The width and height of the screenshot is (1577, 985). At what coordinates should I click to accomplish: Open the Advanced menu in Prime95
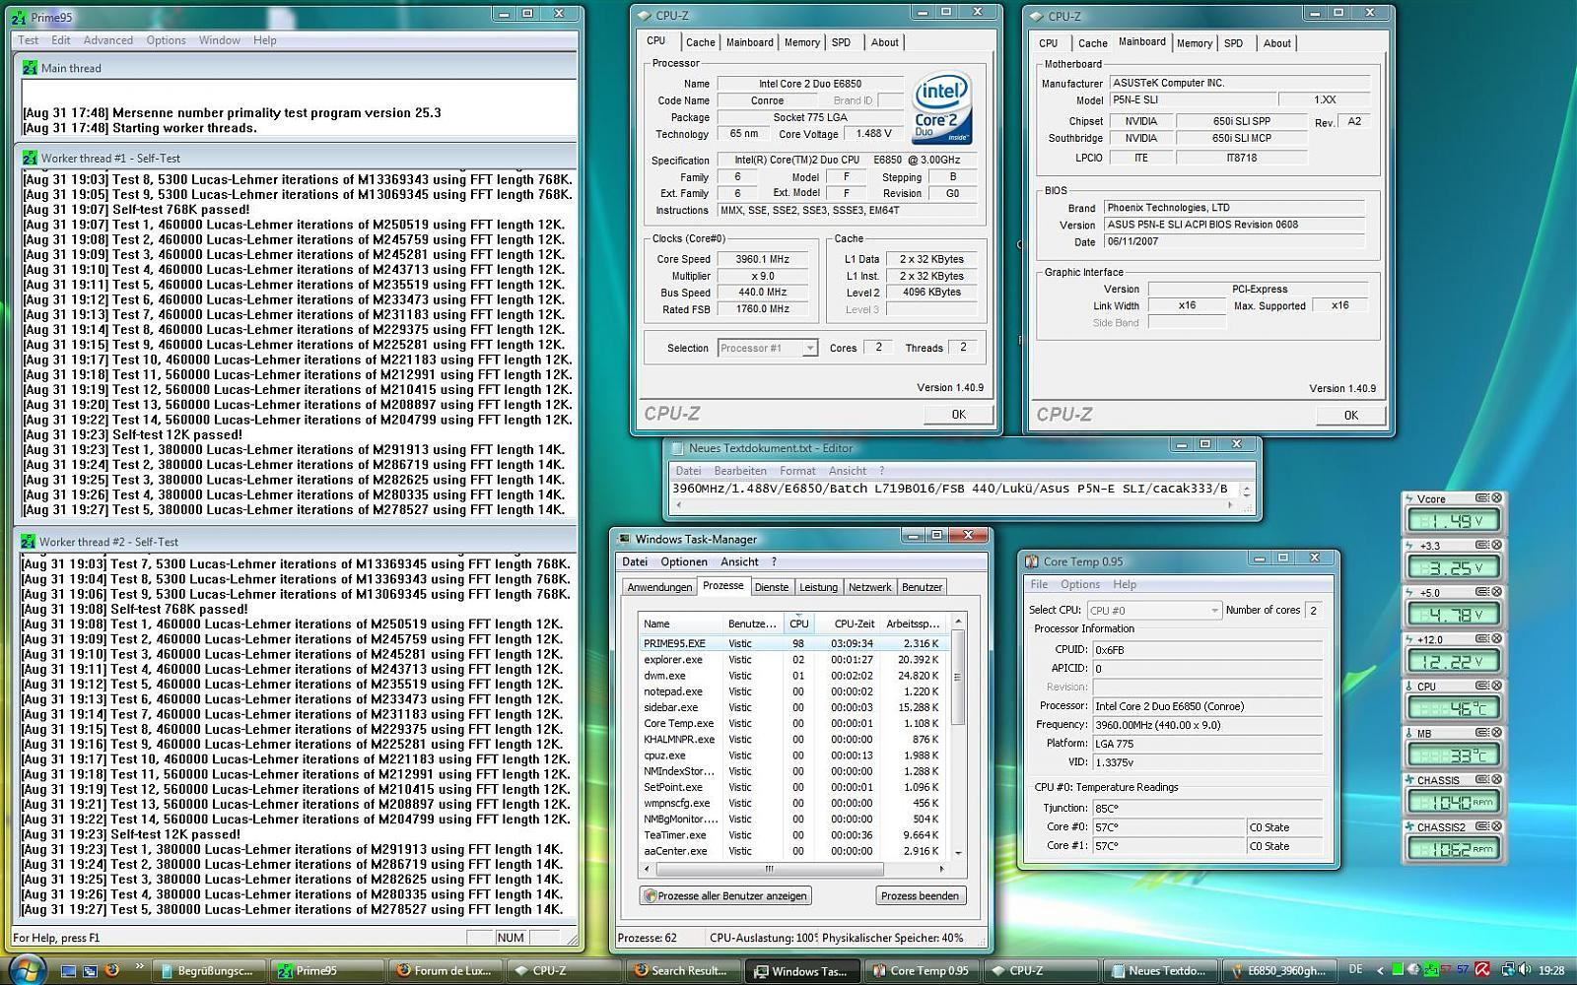pos(108,40)
